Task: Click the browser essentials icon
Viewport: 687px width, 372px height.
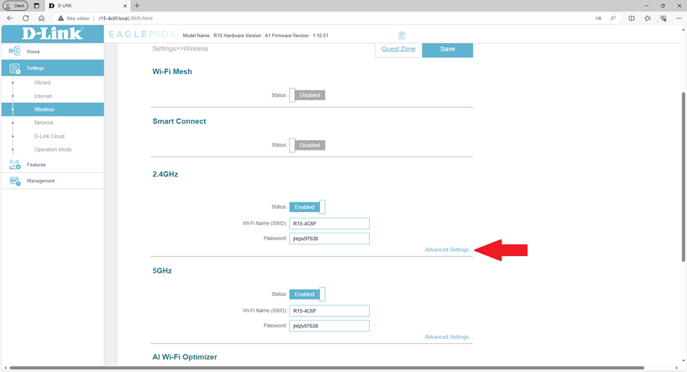Action: click(664, 19)
